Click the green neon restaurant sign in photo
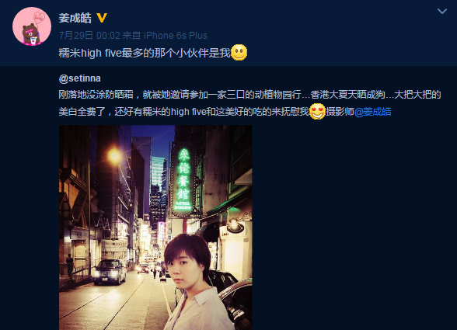This screenshot has width=457, height=330. point(183,179)
